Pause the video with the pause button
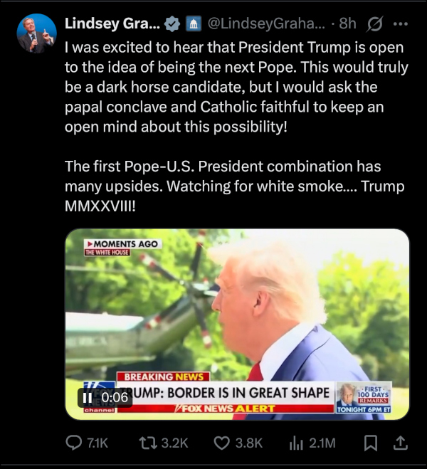Image resolution: width=427 pixels, height=469 pixels. coord(88,398)
